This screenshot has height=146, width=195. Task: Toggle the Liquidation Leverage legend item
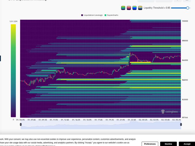92,15
